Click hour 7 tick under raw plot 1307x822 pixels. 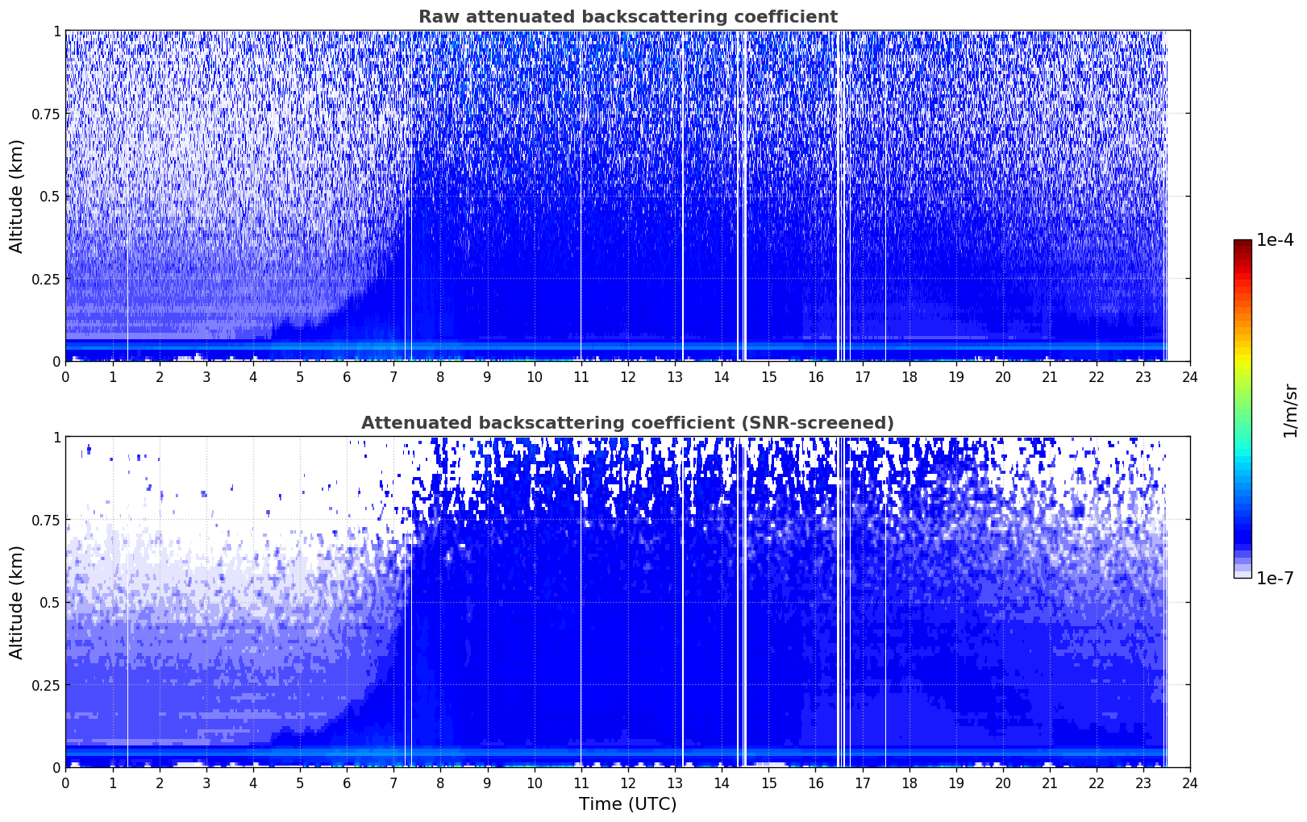click(393, 376)
